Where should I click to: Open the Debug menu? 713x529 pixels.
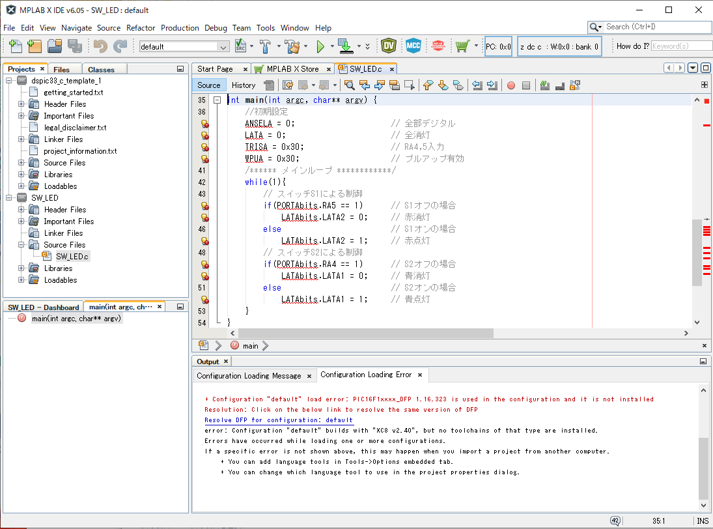(x=216, y=28)
